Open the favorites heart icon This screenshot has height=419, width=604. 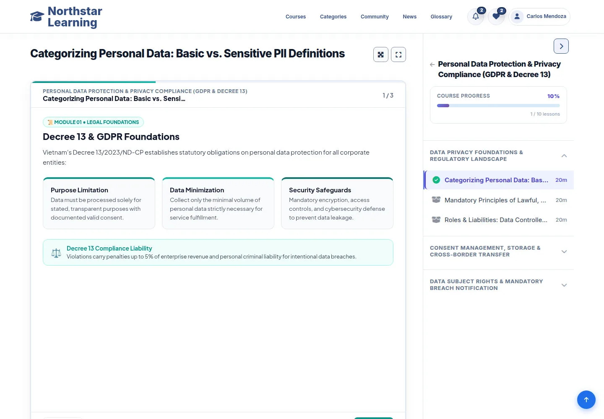pyautogui.click(x=496, y=16)
